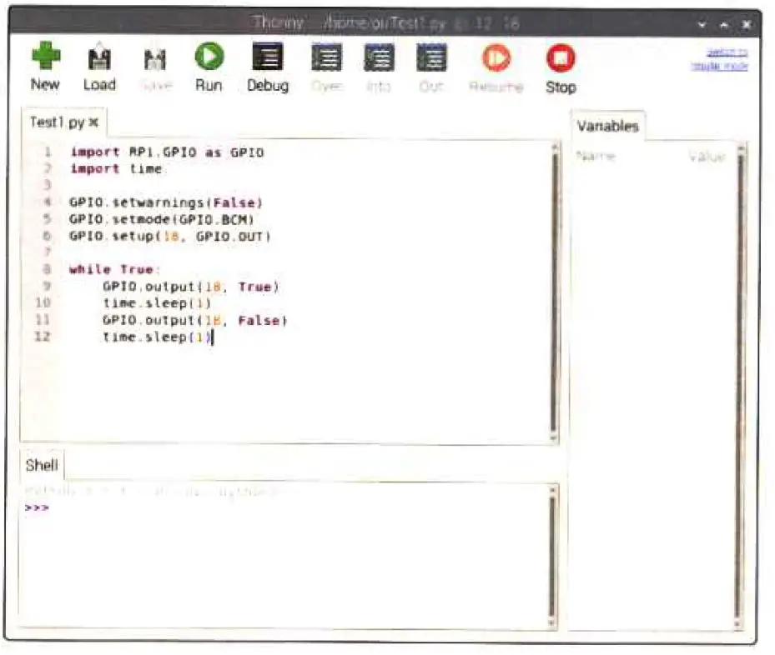The image size is (775, 655).
Task: Save the file using Save icon
Action: point(155,59)
